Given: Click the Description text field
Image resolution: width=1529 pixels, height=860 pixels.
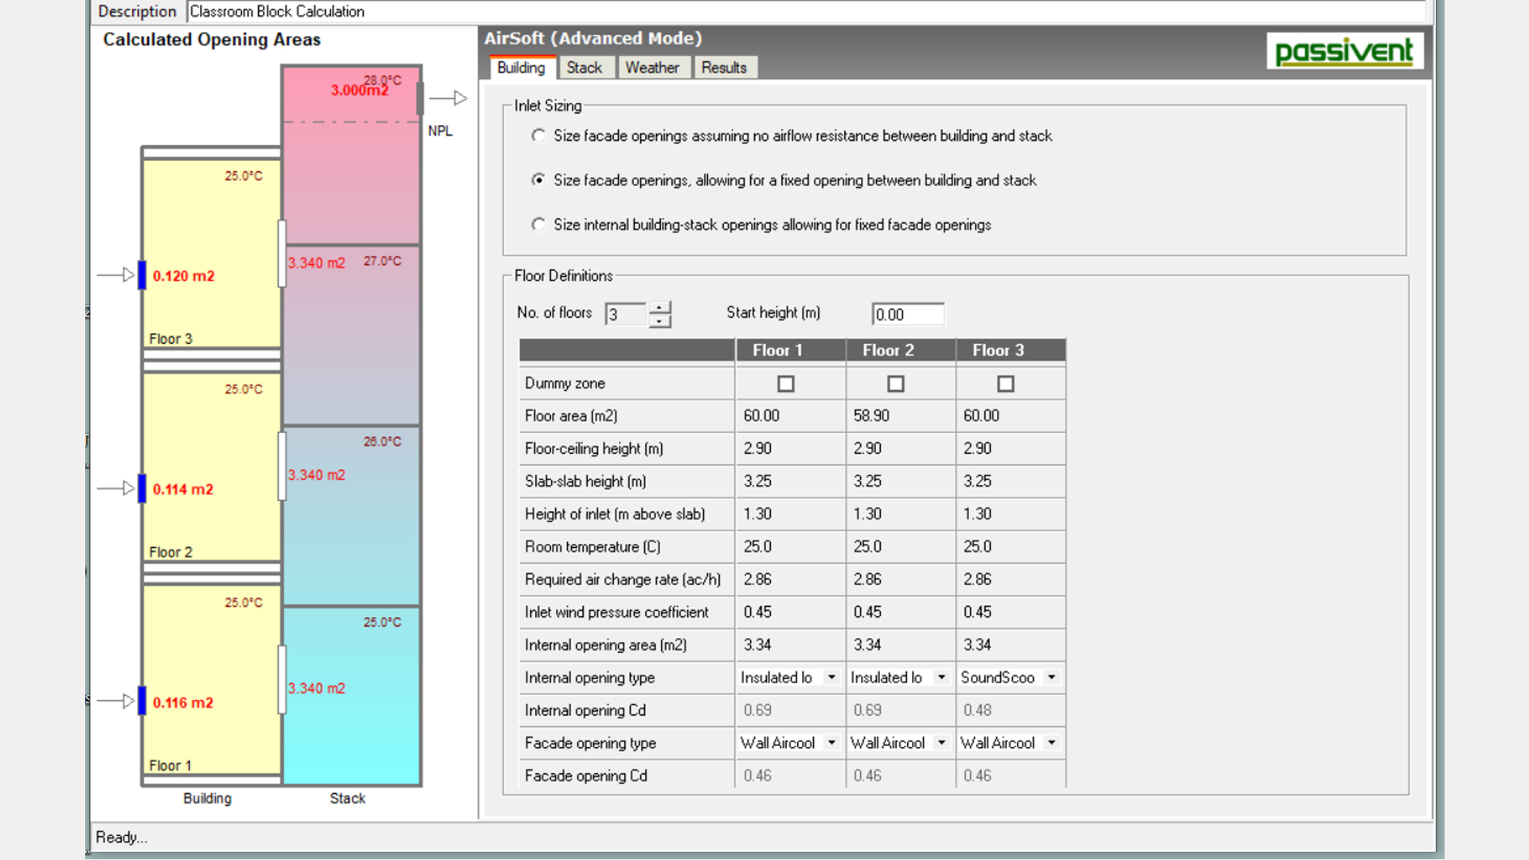Looking at the screenshot, I should coord(806,11).
